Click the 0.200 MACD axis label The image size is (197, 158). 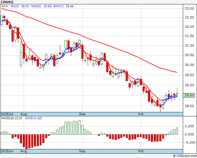[x=189, y=126]
